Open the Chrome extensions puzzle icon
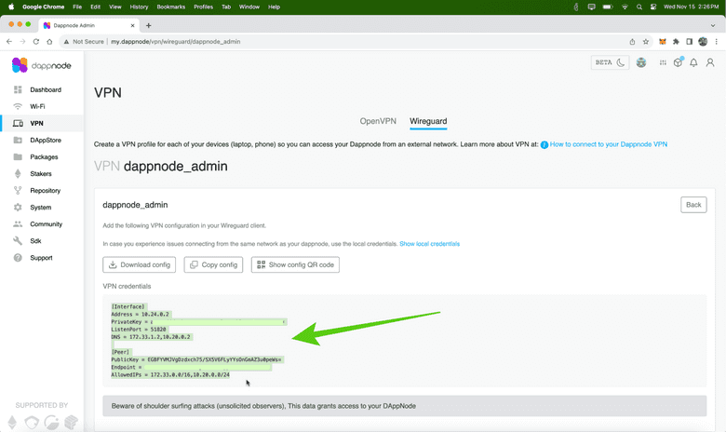Screen dimensions: 726x432 (x=676, y=42)
